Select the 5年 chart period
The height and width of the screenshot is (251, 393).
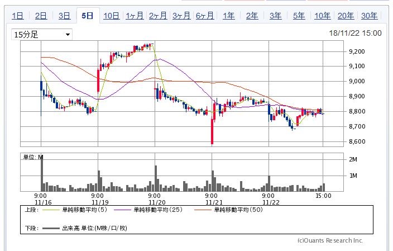click(299, 16)
